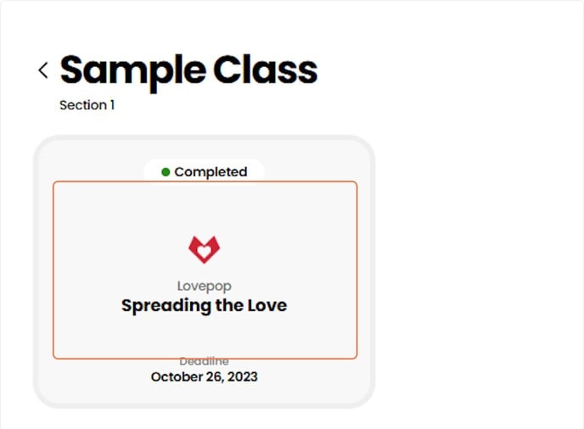Screen dimensions: 584x429
Task: Select the Sample Class heading
Action: [188, 70]
